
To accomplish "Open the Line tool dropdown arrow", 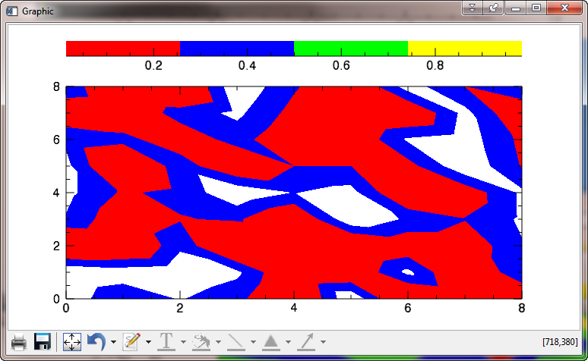I will (253, 343).
